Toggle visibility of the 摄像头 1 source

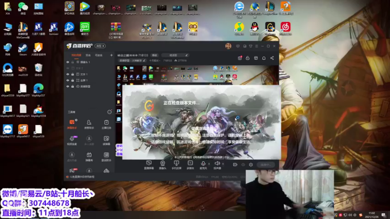click(x=68, y=62)
